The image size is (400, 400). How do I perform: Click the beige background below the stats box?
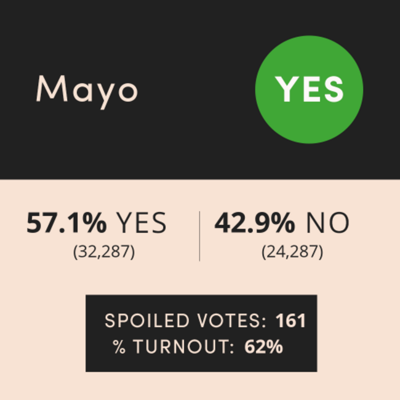200,386
